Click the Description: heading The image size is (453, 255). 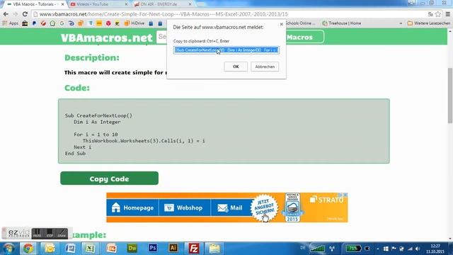click(92, 57)
